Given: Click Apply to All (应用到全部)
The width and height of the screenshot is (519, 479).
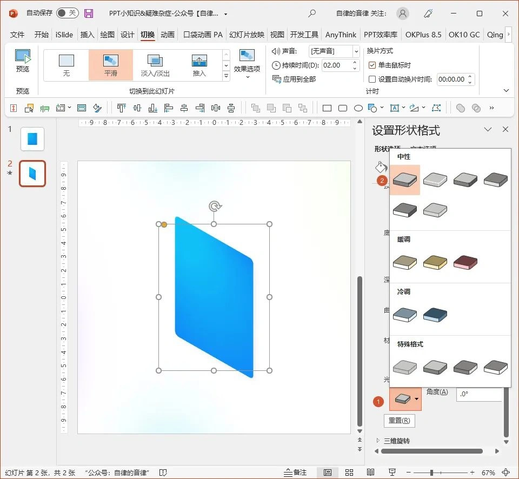Looking at the screenshot, I should coord(295,79).
